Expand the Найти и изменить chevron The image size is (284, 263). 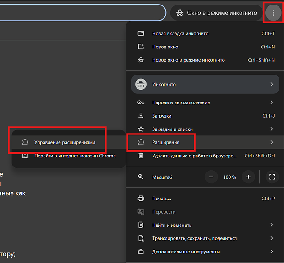tap(272, 225)
